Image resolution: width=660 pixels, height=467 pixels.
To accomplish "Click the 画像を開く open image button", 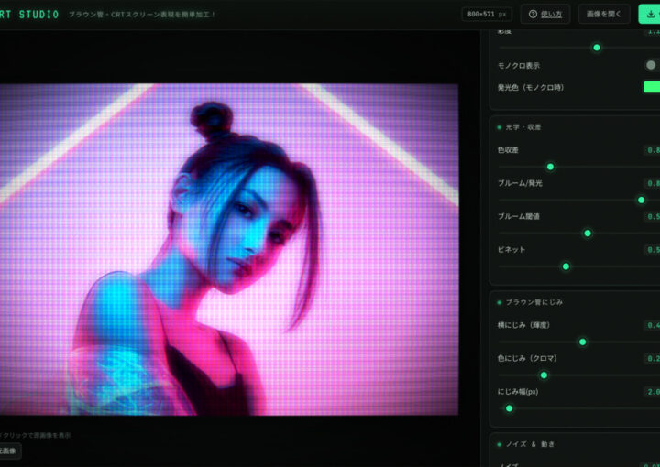I will (x=603, y=15).
